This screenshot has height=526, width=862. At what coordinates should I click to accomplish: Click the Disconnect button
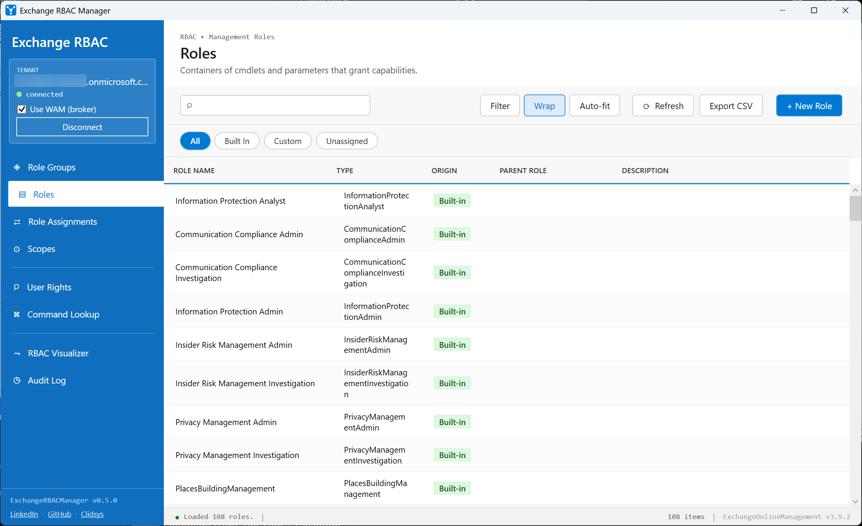(82, 127)
